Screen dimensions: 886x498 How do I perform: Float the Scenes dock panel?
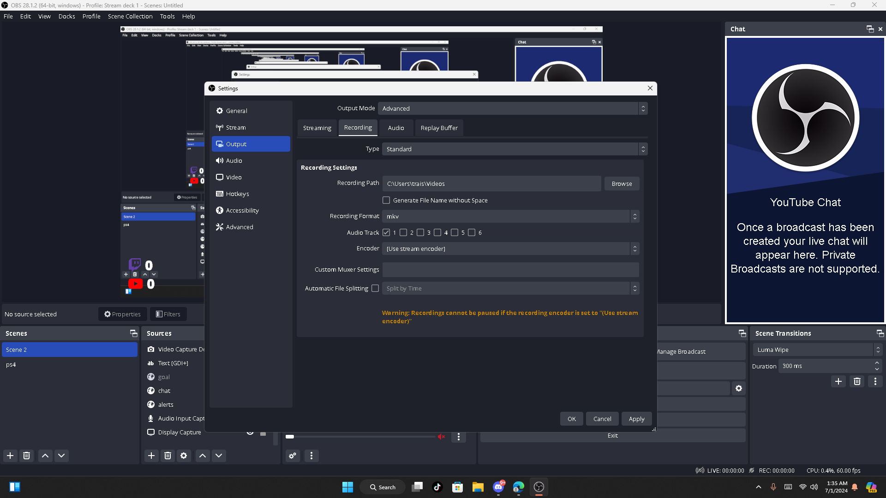(134, 333)
